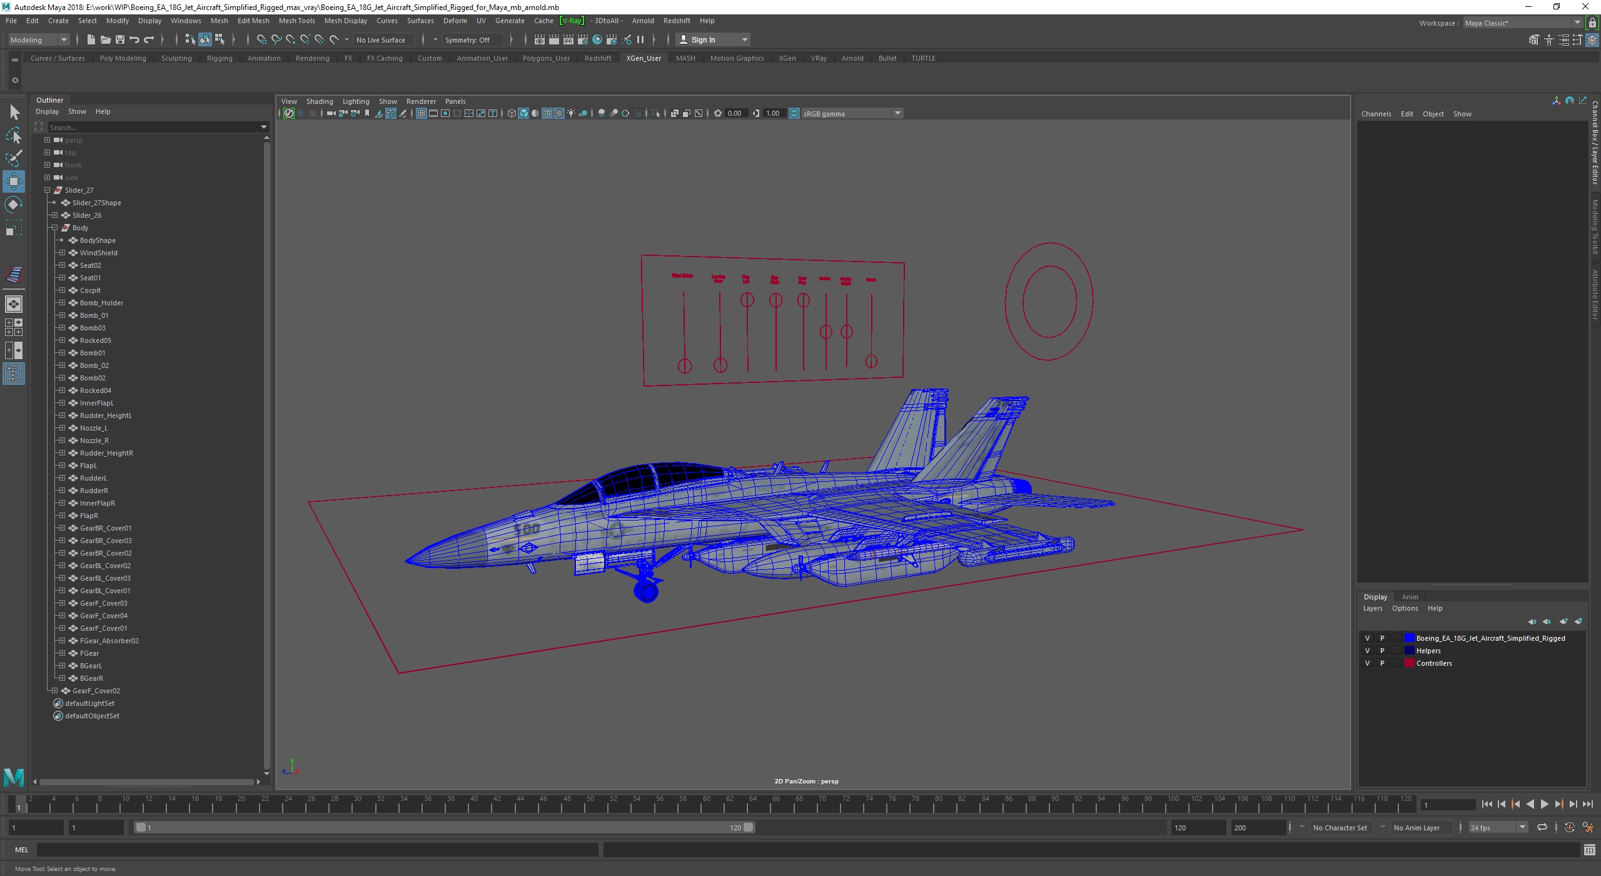The image size is (1601, 876).
Task: Click the time range slider bar
Action: click(x=445, y=827)
